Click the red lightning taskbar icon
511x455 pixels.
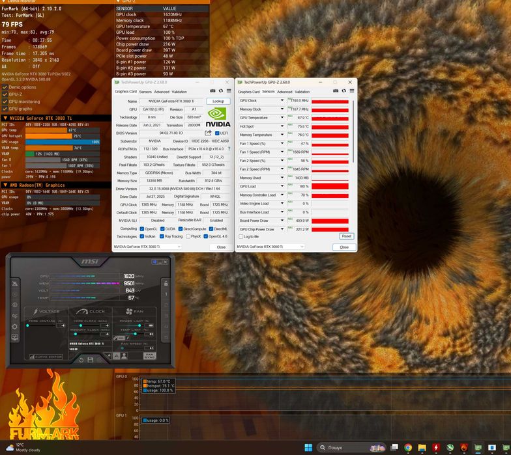(x=436, y=448)
